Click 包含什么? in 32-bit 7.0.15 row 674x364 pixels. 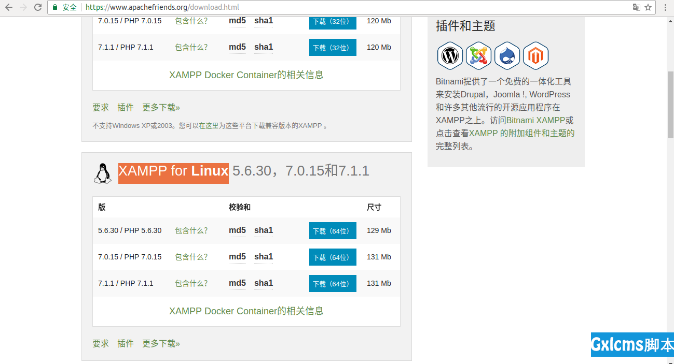click(x=191, y=21)
